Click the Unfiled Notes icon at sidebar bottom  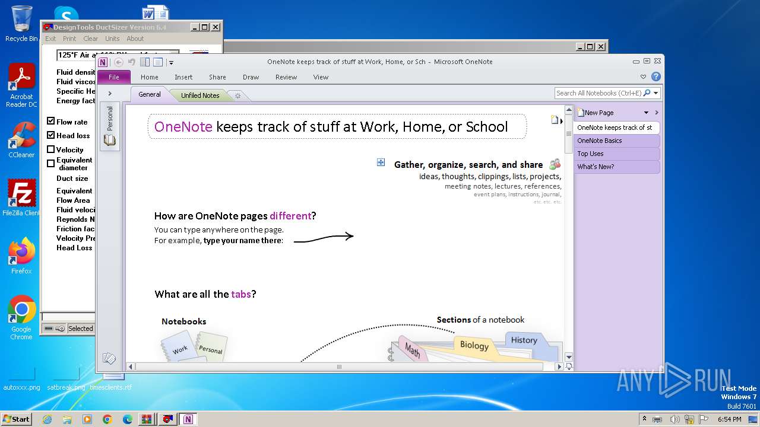(x=109, y=358)
